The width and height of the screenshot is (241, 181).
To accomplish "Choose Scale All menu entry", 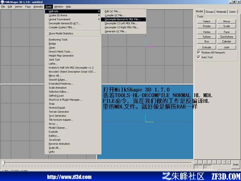I will click(72, 148).
